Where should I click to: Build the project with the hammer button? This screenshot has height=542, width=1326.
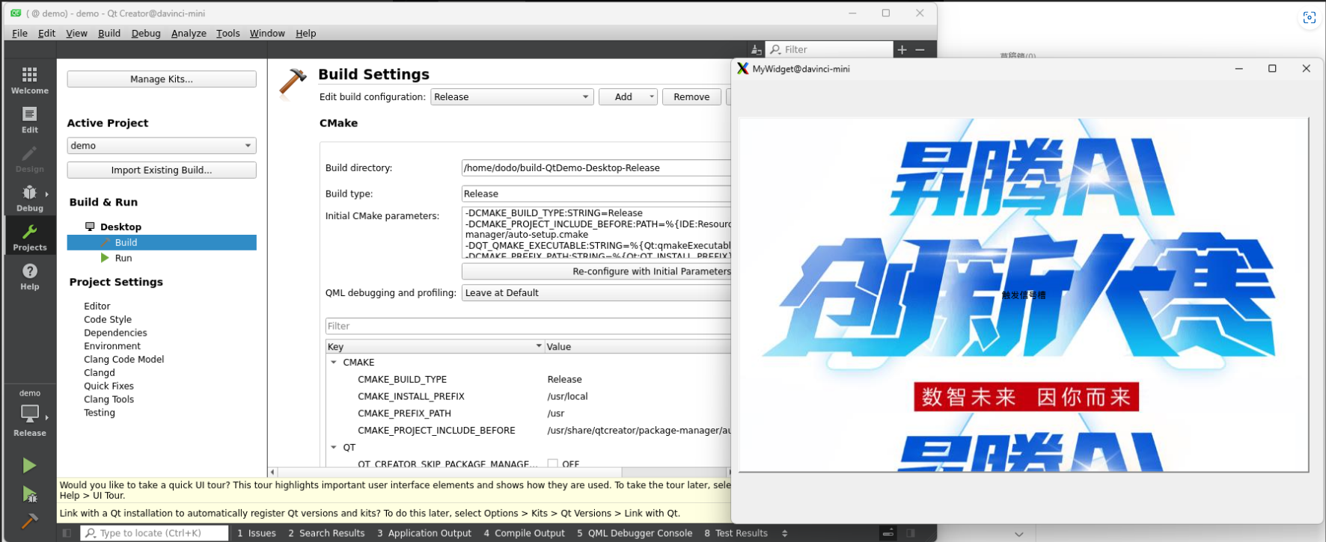[29, 520]
